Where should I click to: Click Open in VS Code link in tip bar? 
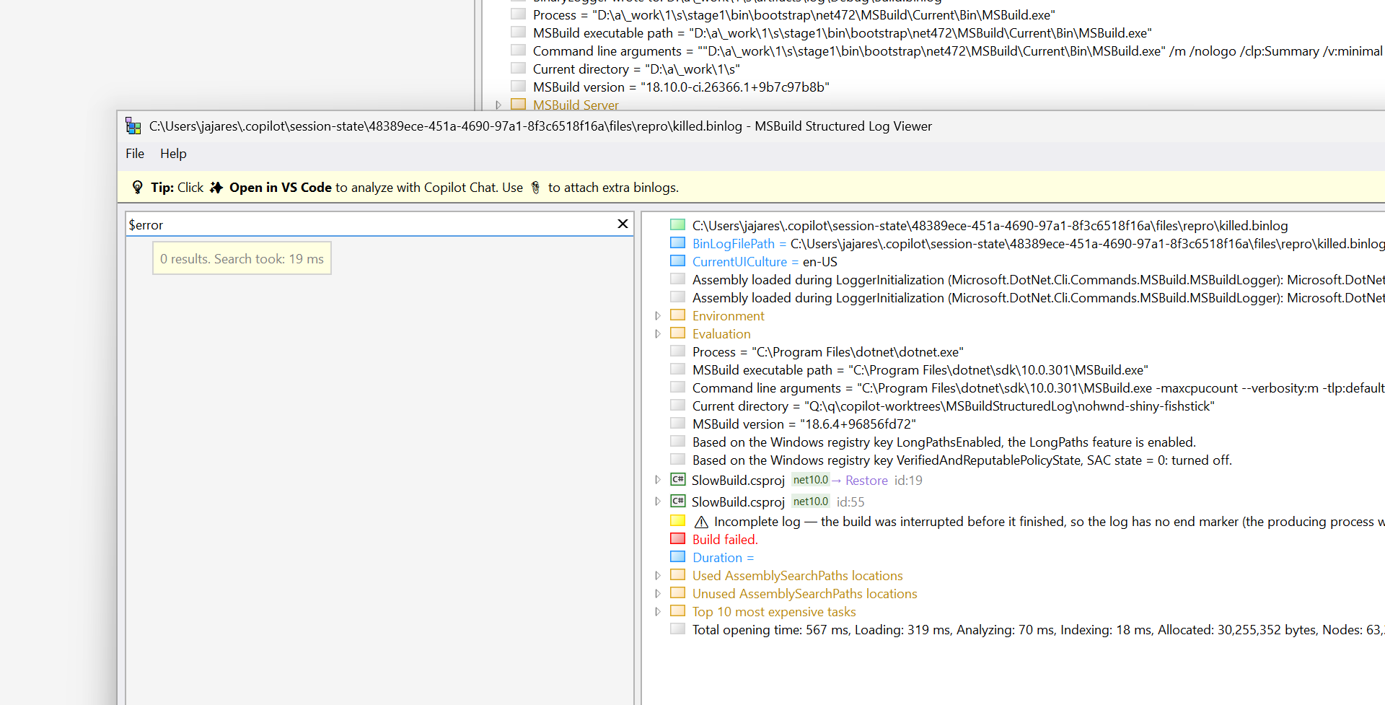pyautogui.click(x=281, y=188)
